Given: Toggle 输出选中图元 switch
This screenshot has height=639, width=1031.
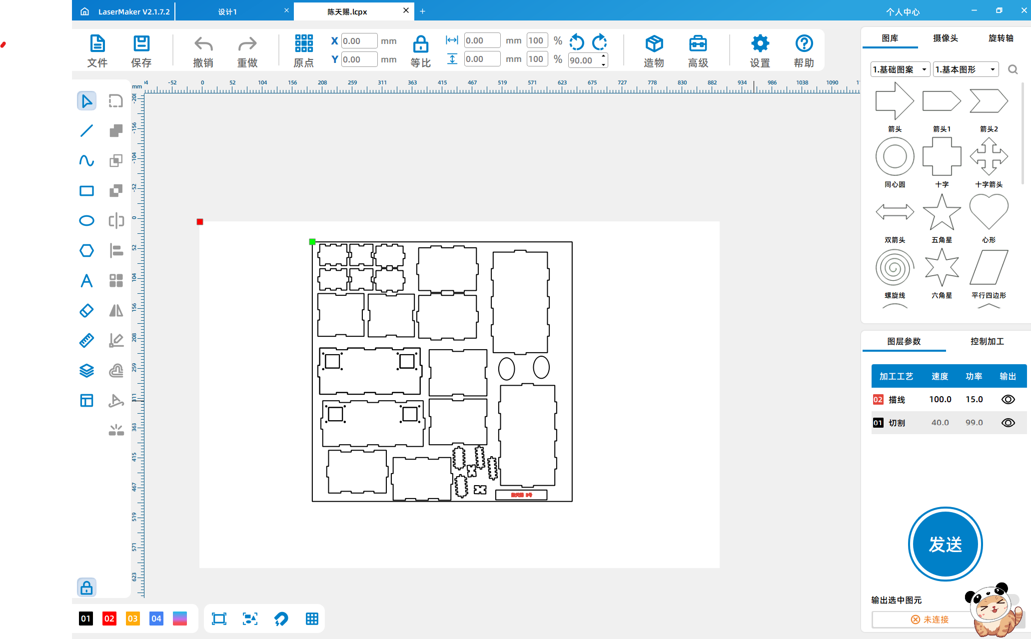Looking at the screenshot, I should 1012,600.
